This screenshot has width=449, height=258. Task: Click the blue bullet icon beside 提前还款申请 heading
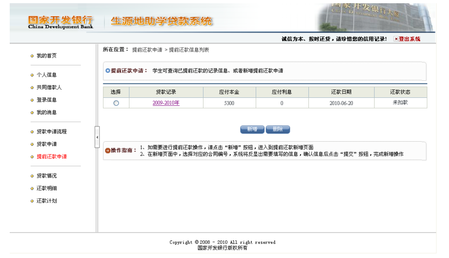108,71
